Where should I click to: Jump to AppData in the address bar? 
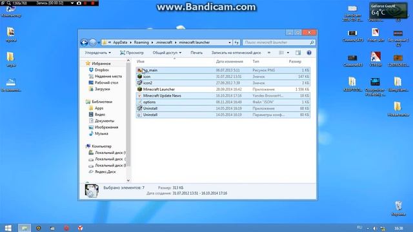pos(120,43)
